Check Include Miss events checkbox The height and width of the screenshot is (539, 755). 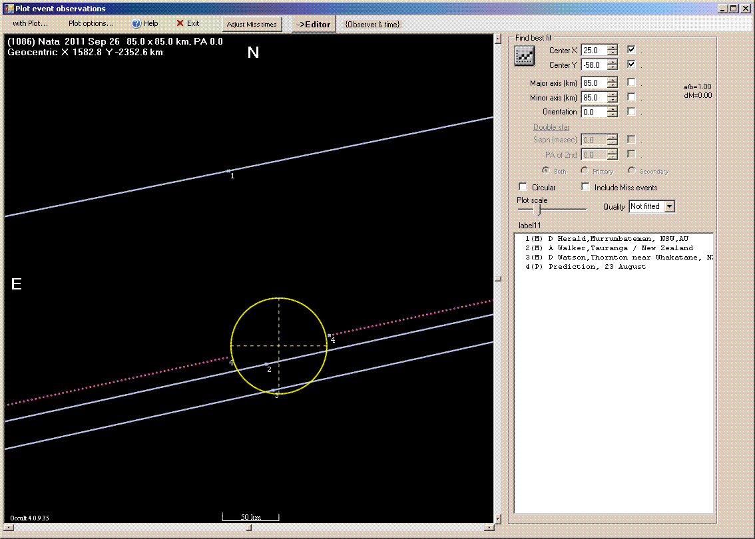click(x=585, y=187)
